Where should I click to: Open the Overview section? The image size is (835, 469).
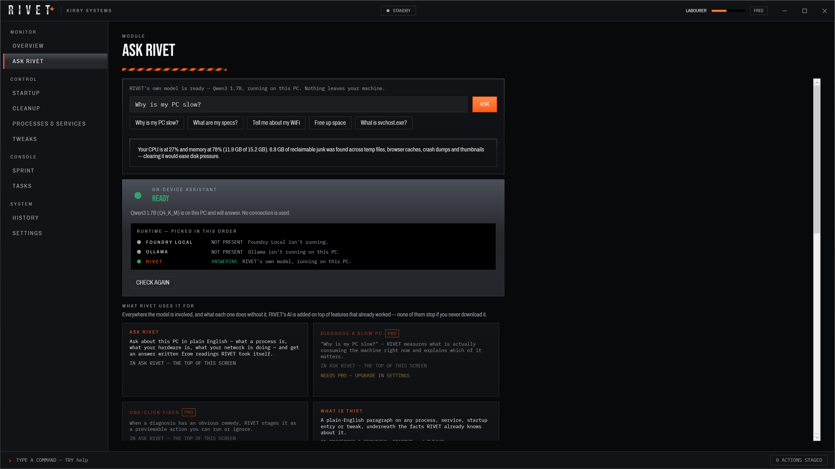55,46
